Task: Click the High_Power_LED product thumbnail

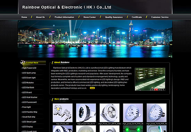Action: click(x=63, y=113)
